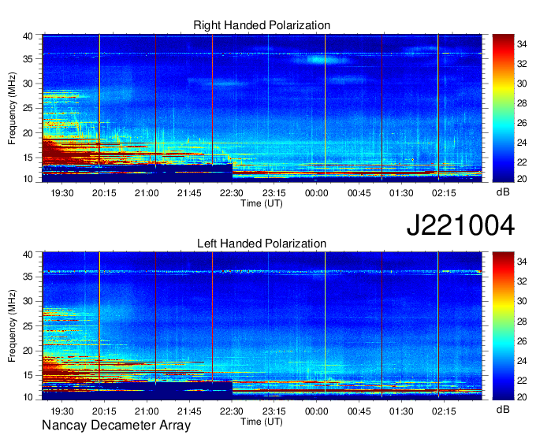Click "21:45" time tick on Right Handed plot
This screenshot has height=435, width=536.
(x=189, y=193)
